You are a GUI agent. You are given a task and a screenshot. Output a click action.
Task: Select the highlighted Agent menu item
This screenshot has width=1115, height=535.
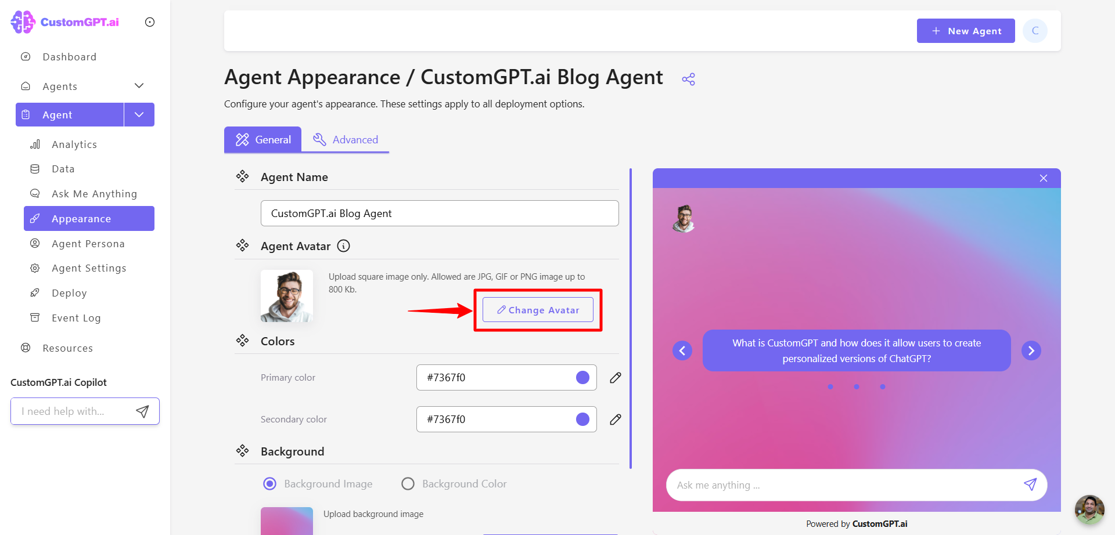pyautogui.click(x=70, y=115)
